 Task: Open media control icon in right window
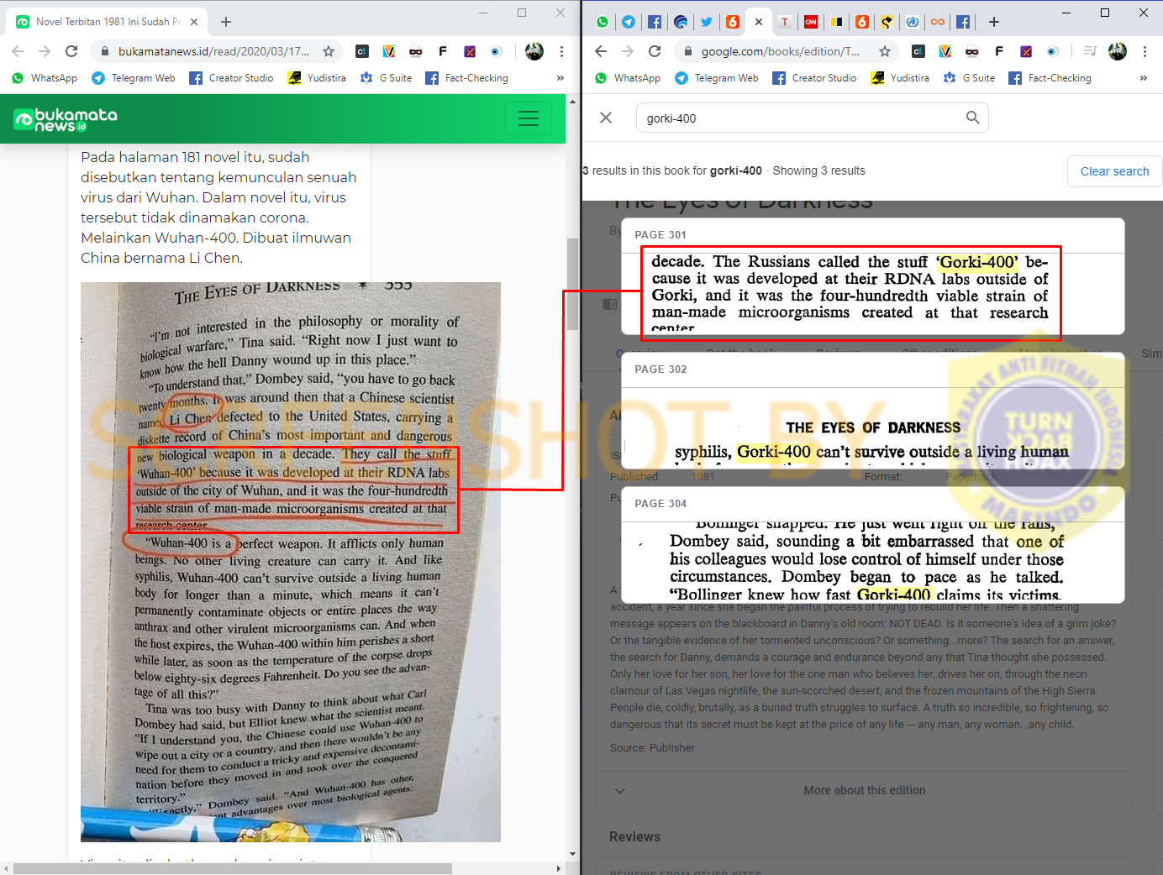coord(1090,51)
